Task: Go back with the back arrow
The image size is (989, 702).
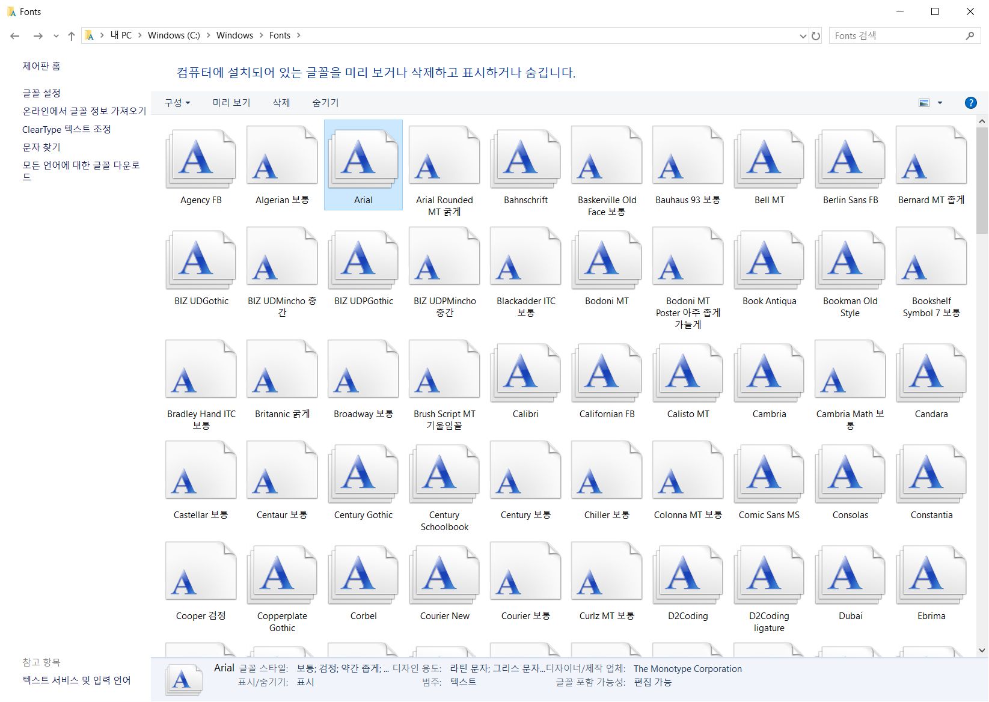Action: tap(15, 36)
